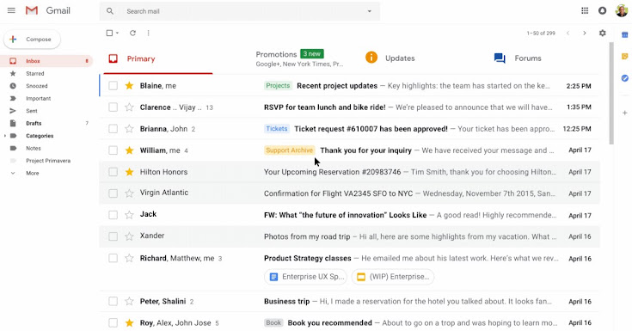
Task: Tick the checkbox for Jack's email
Action: tap(113, 215)
